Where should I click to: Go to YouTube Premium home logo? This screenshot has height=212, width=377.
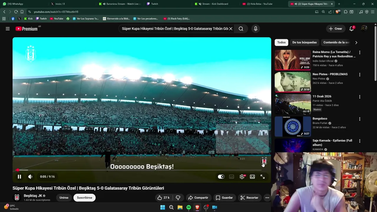point(27,29)
